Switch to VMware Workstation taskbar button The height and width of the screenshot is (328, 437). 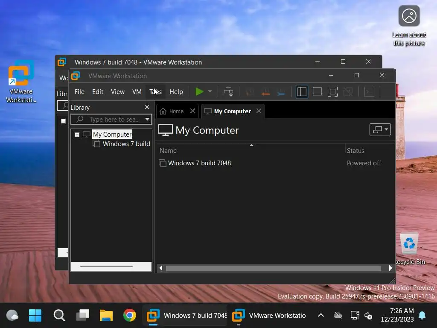(269, 316)
